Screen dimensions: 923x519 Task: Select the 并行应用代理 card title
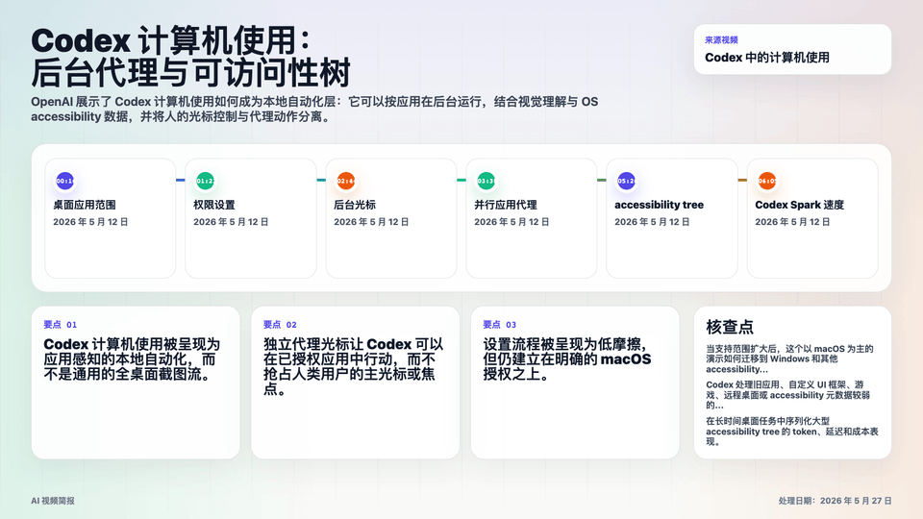[506, 205]
